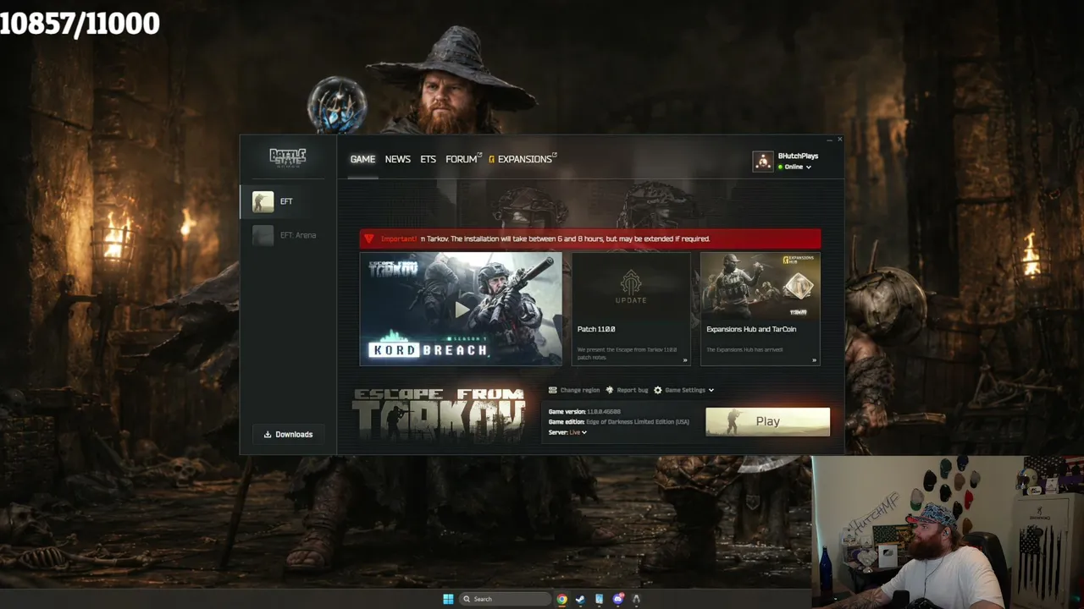Switch to the NEWS tab
1084x609 pixels.
pos(397,159)
